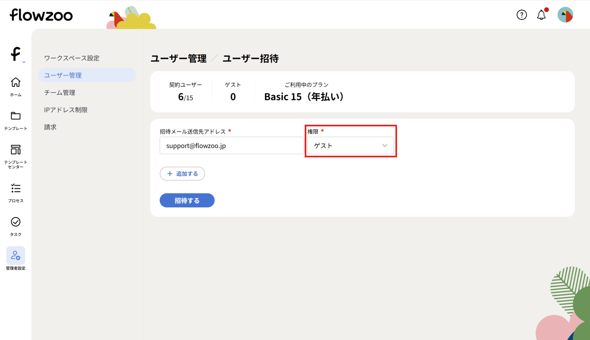Open the user profile avatar
Image resolution: width=590 pixels, height=340 pixels.
(x=565, y=15)
